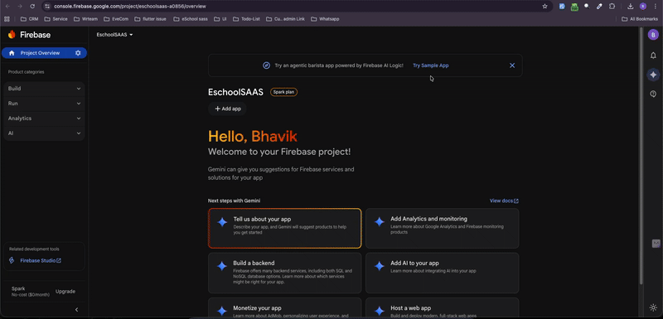Click the compass icon in banner
The height and width of the screenshot is (319, 663).
tap(266, 65)
